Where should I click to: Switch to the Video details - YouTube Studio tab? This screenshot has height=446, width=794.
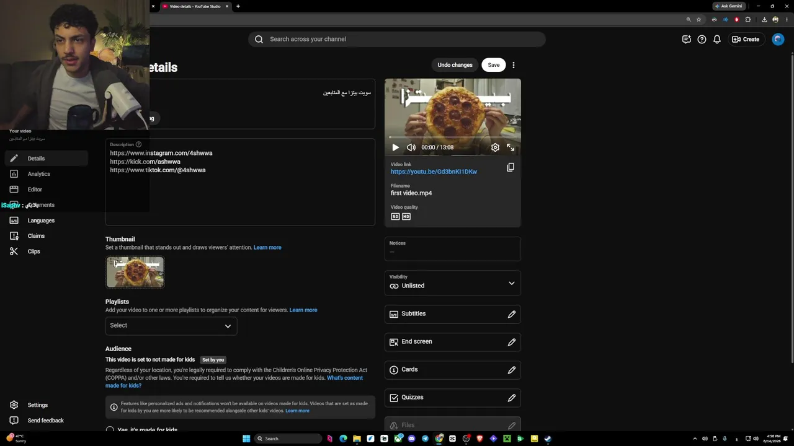(x=195, y=6)
